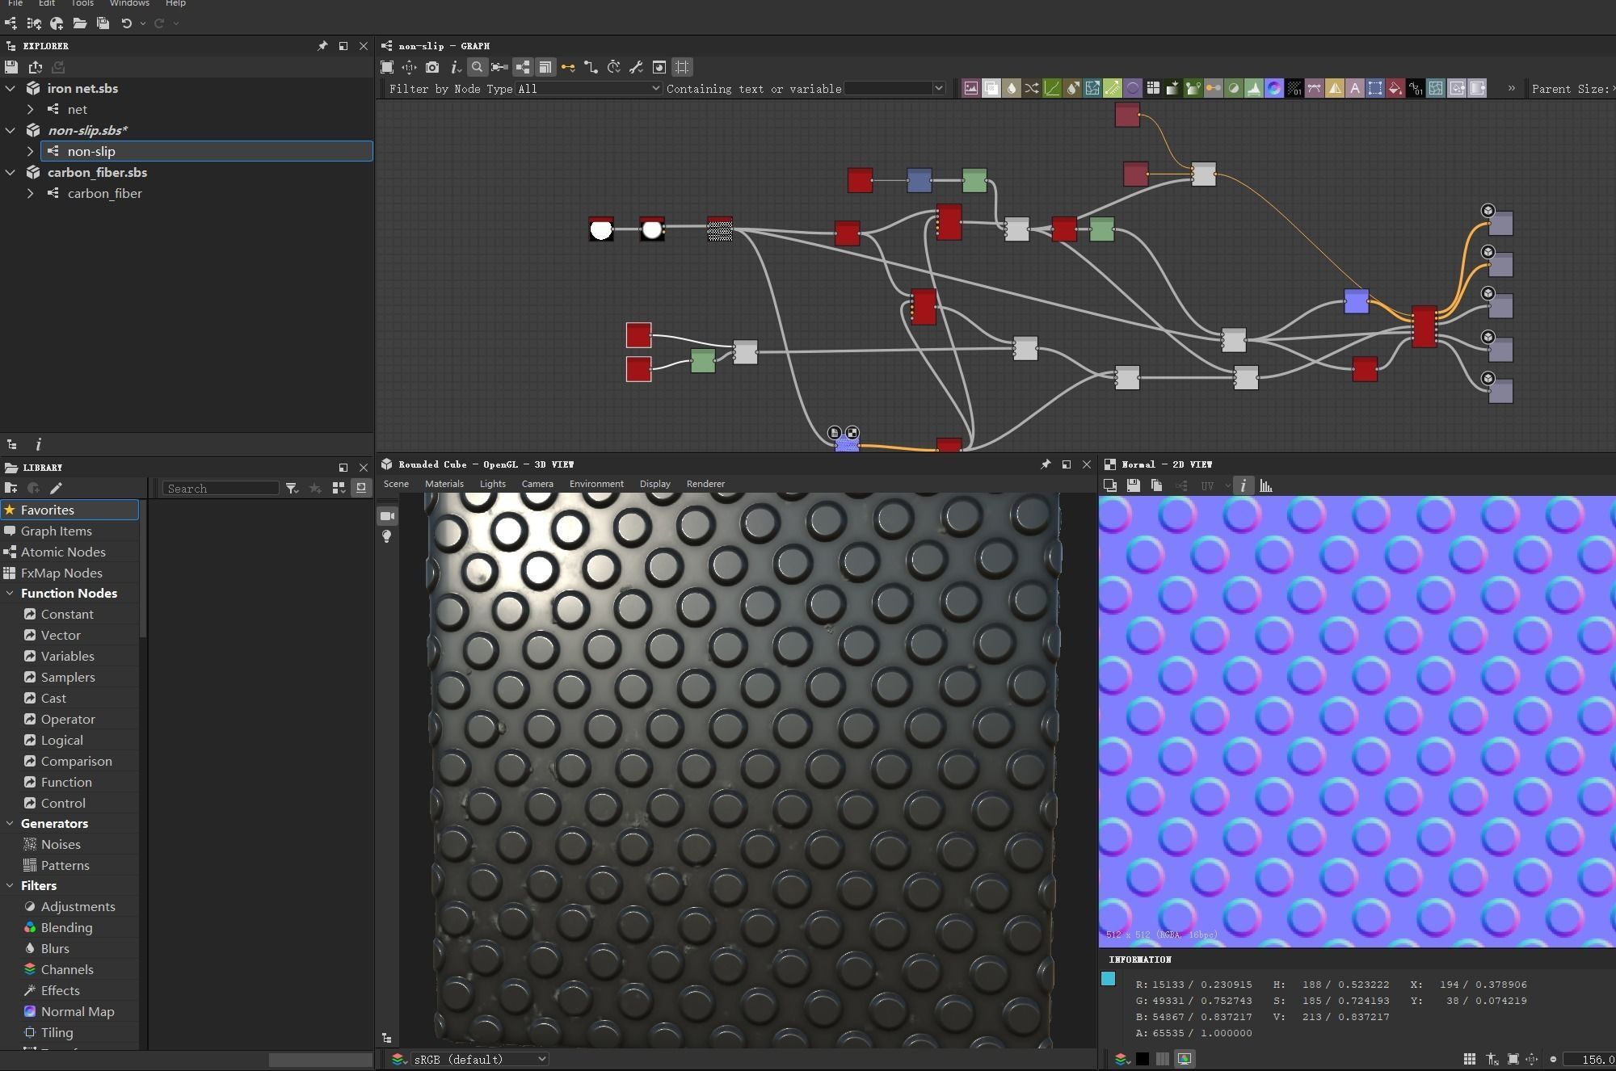Click the 3D View camera icon
The width and height of the screenshot is (1616, 1071).
pos(388,516)
